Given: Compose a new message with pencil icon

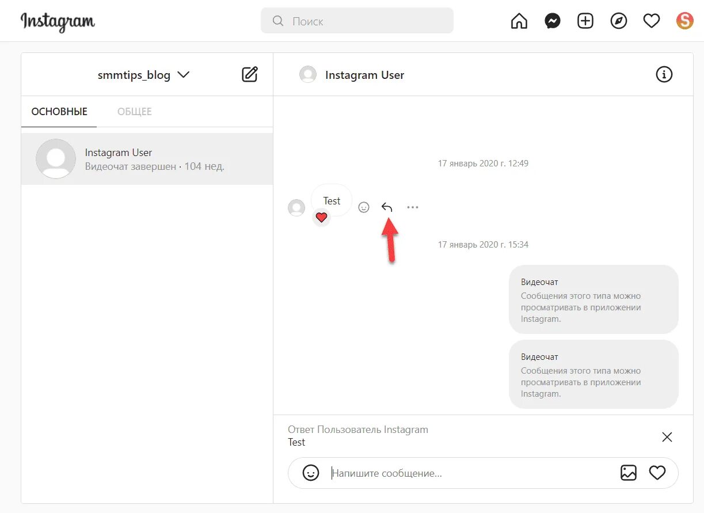Looking at the screenshot, I should click(250, 74).
